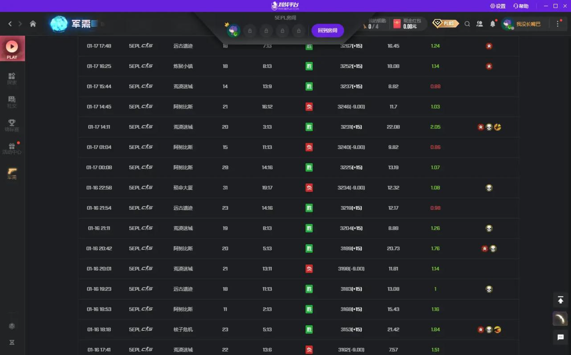Click the locked slot beside 回到房间
Screen dimensions: 571x355
click(299, 30)
